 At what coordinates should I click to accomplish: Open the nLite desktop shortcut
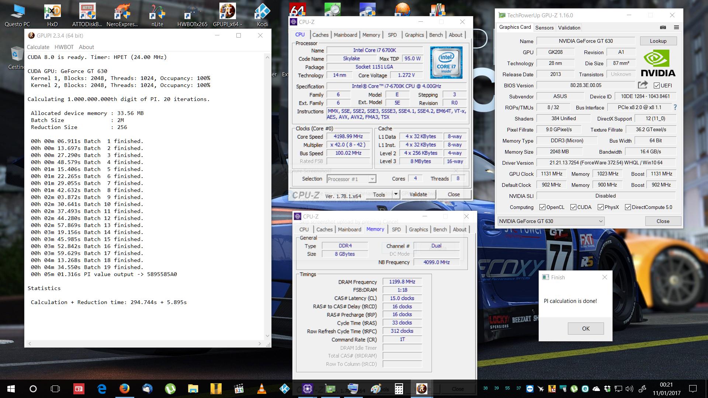pyautogui.click(x=157, y=15)
